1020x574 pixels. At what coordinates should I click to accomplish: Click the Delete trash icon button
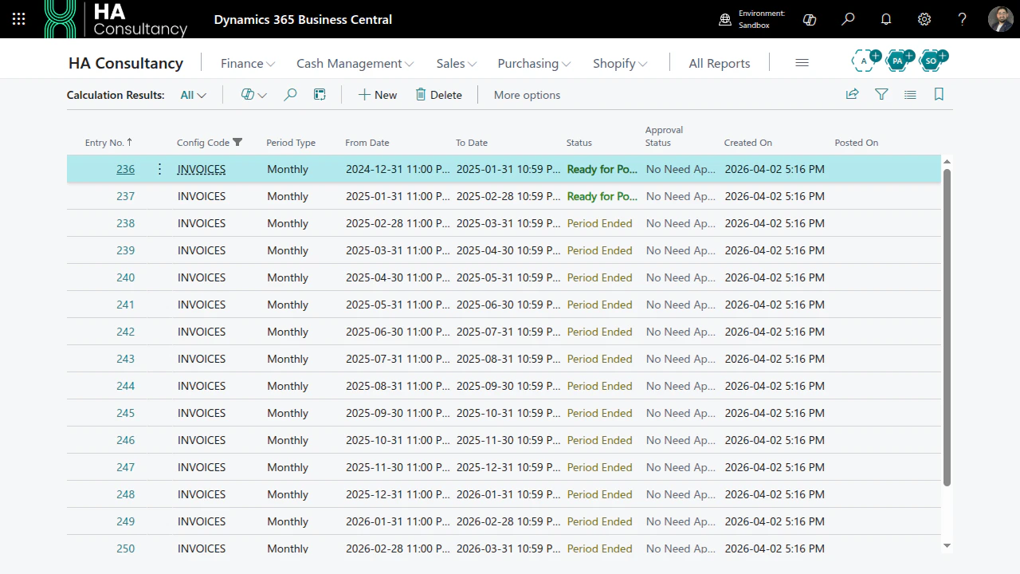(438, 95)
